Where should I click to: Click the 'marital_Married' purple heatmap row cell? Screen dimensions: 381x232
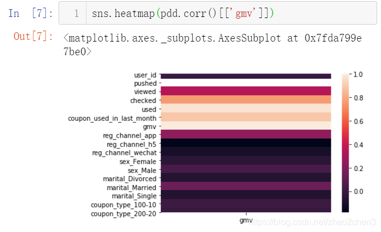pos(246,186)
